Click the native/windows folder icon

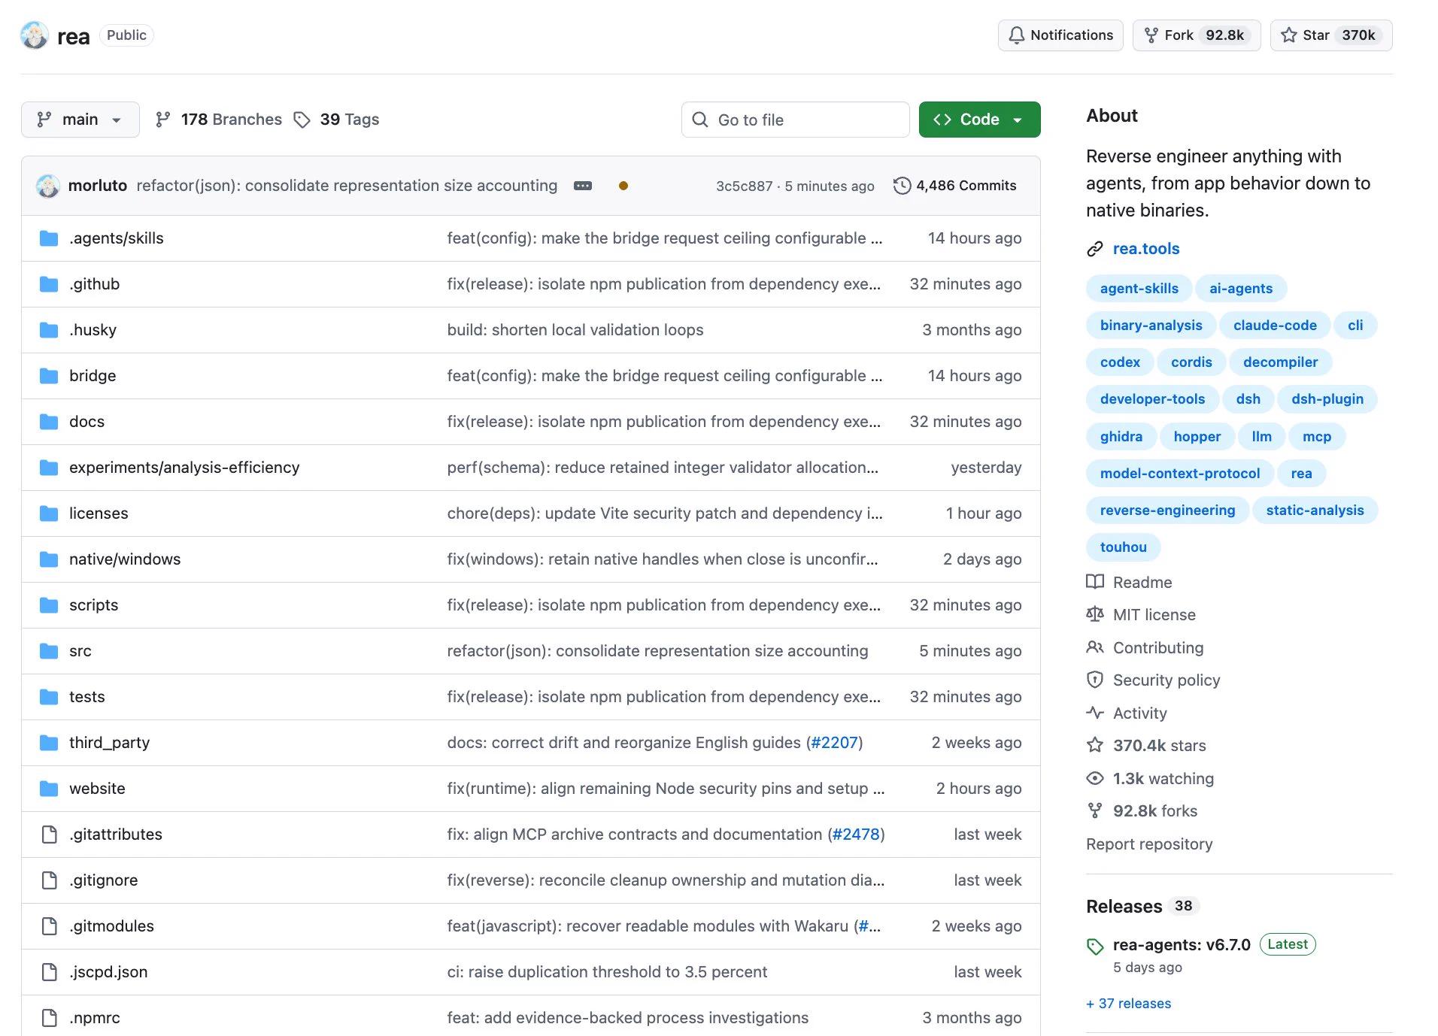tap(49, 559)
